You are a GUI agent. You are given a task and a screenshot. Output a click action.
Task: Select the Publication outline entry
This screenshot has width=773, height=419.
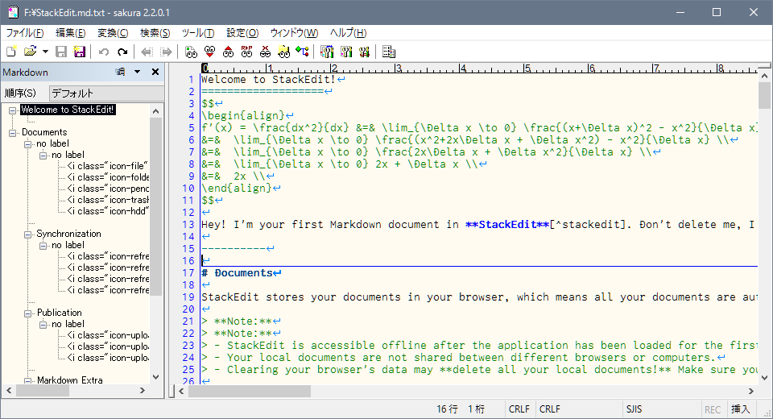tap(59, 313)
